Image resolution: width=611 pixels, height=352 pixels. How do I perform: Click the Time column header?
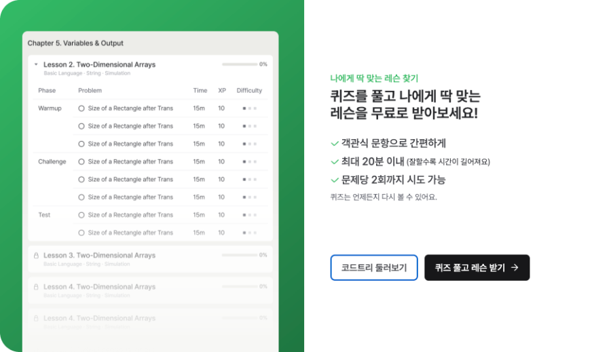200,90
